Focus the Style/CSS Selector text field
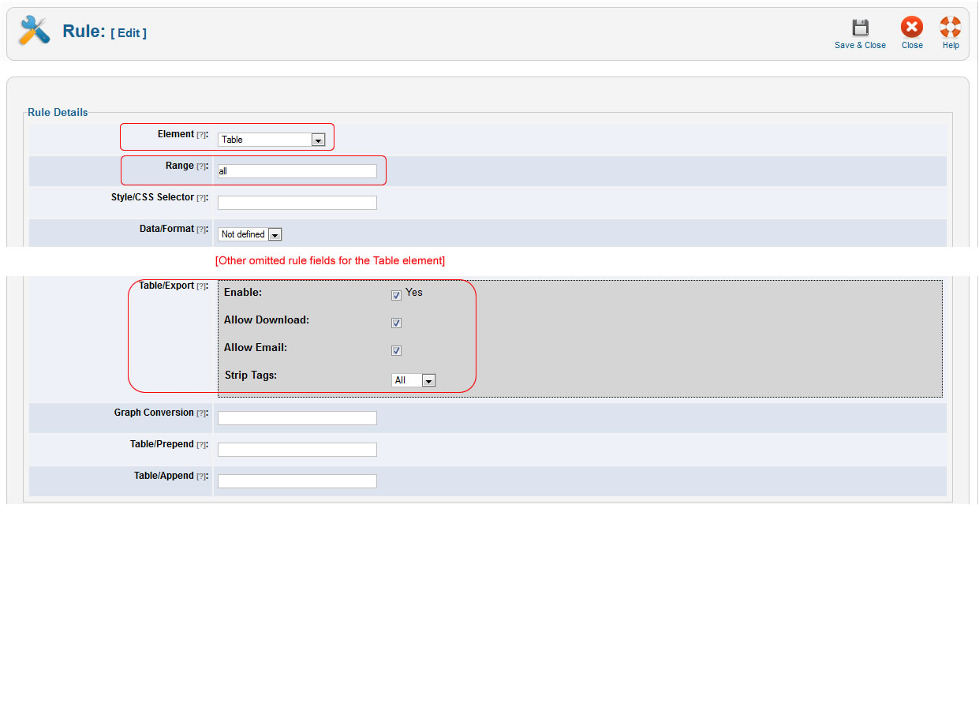Viewport: 979px width, 710px height. [x=297, y=203]
